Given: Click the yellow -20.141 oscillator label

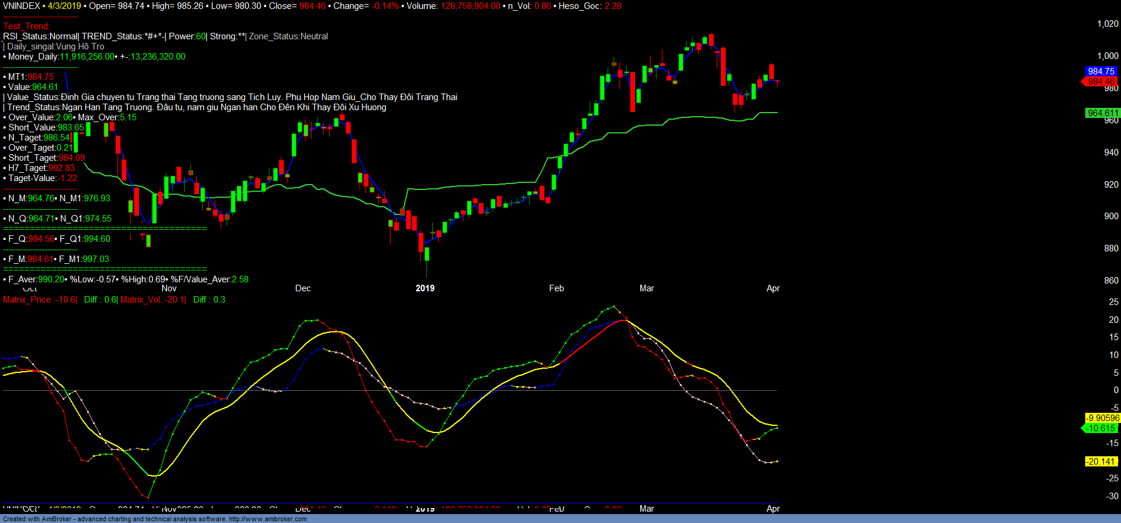Looking at the screenshot, I should tap(1101, 462).
